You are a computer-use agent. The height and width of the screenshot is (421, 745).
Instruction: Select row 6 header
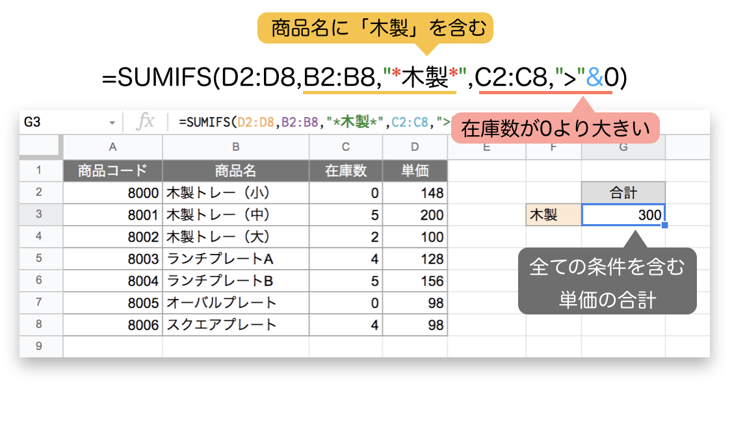39,280
